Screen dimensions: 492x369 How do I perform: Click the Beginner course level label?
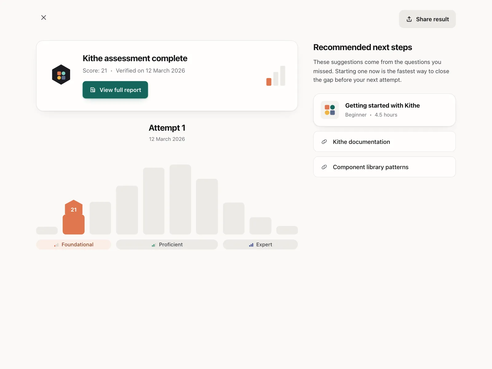pyautogui.click(x=356, y=115)
